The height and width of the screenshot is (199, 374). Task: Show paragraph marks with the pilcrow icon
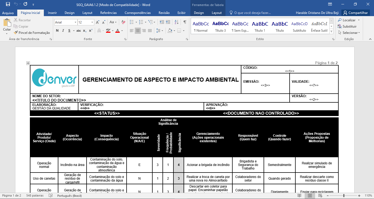click(185, 22)
